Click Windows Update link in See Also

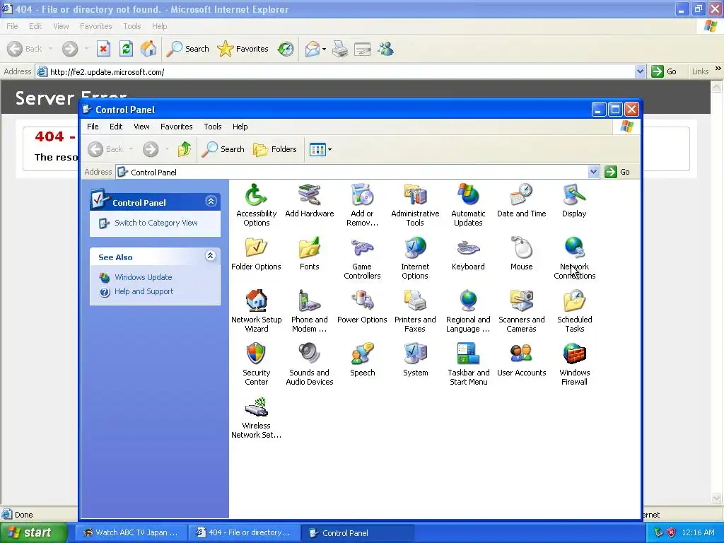[x=143, y=277]
